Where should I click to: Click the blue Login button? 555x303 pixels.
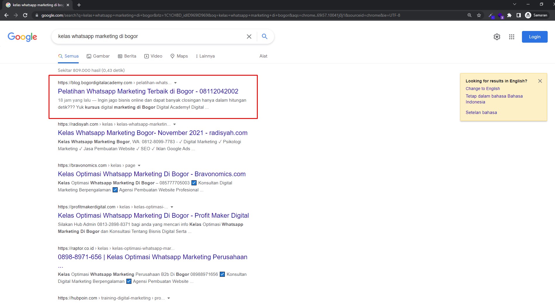point(534,37)
